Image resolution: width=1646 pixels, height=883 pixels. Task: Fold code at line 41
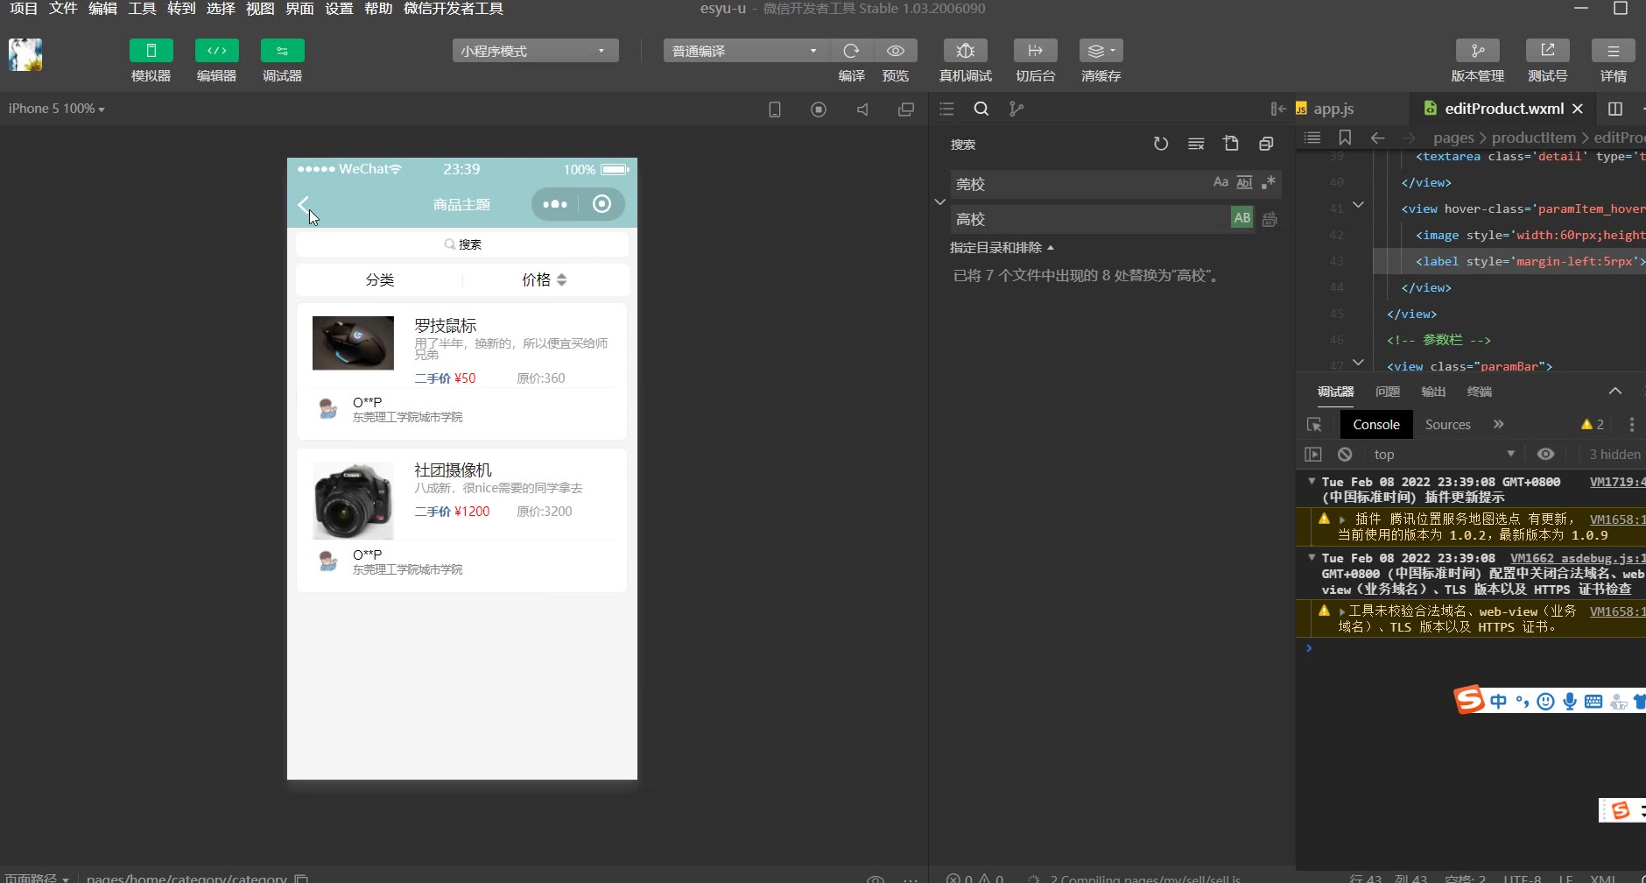(1358, 205)
